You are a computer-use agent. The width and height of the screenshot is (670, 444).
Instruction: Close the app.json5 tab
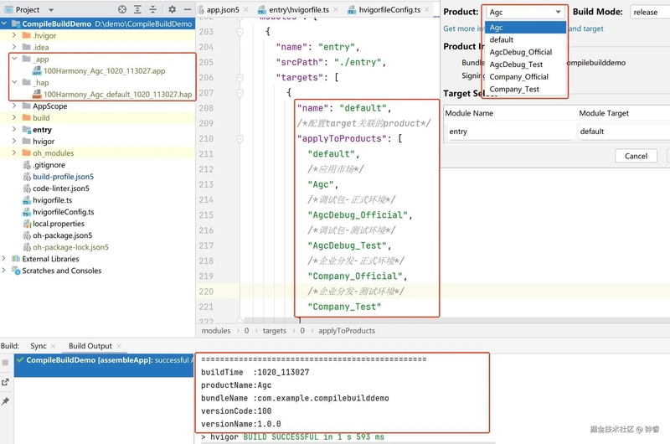click(x=245, y=9)
